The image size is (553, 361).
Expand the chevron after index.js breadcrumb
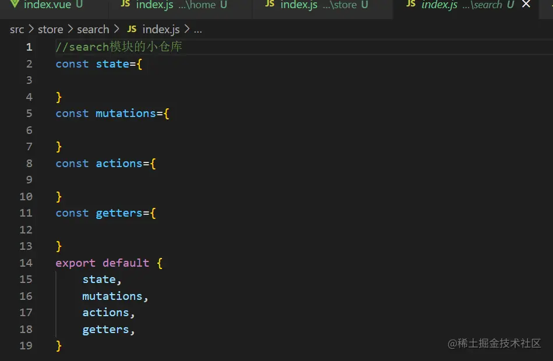tap(187, 29)
